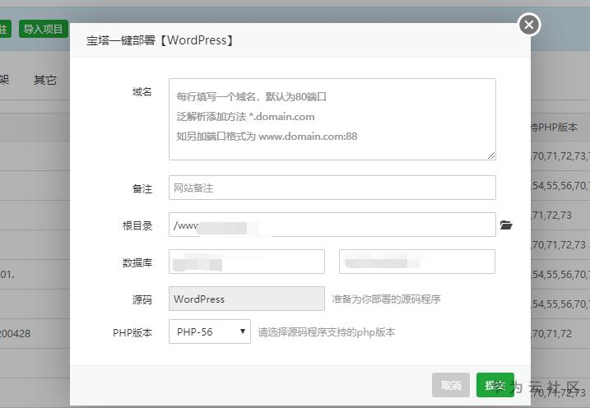The image size is (590, 408).
Task: Click the PHP版本 field label
Action: 132,333
